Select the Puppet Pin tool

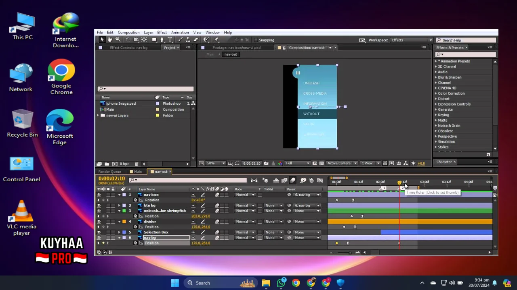click(216, 39)
